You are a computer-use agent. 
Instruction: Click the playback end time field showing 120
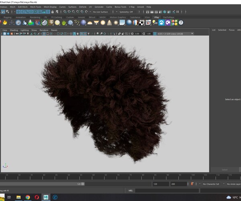[160, 184]
